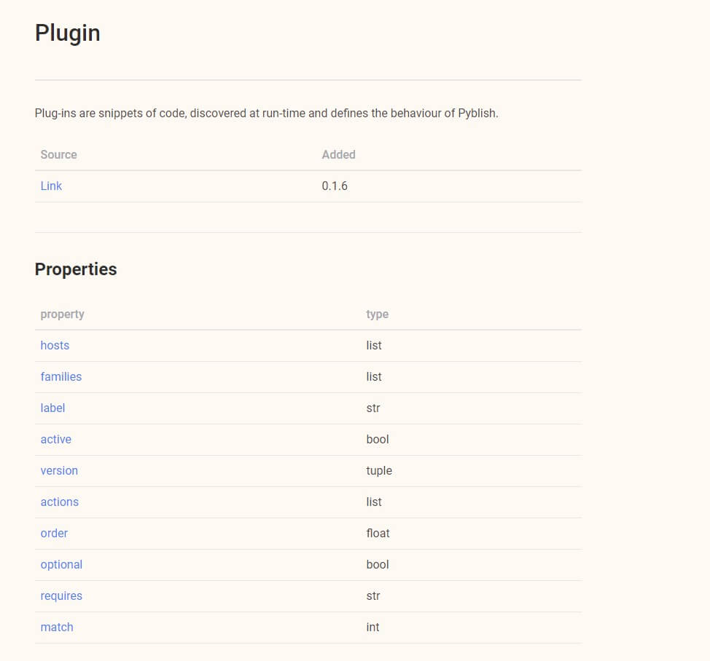Open the match property link

[57, 627]
